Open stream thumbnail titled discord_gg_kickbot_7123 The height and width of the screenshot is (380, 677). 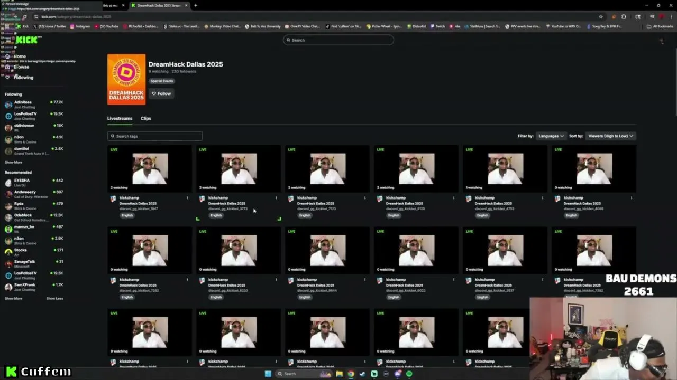327,169
